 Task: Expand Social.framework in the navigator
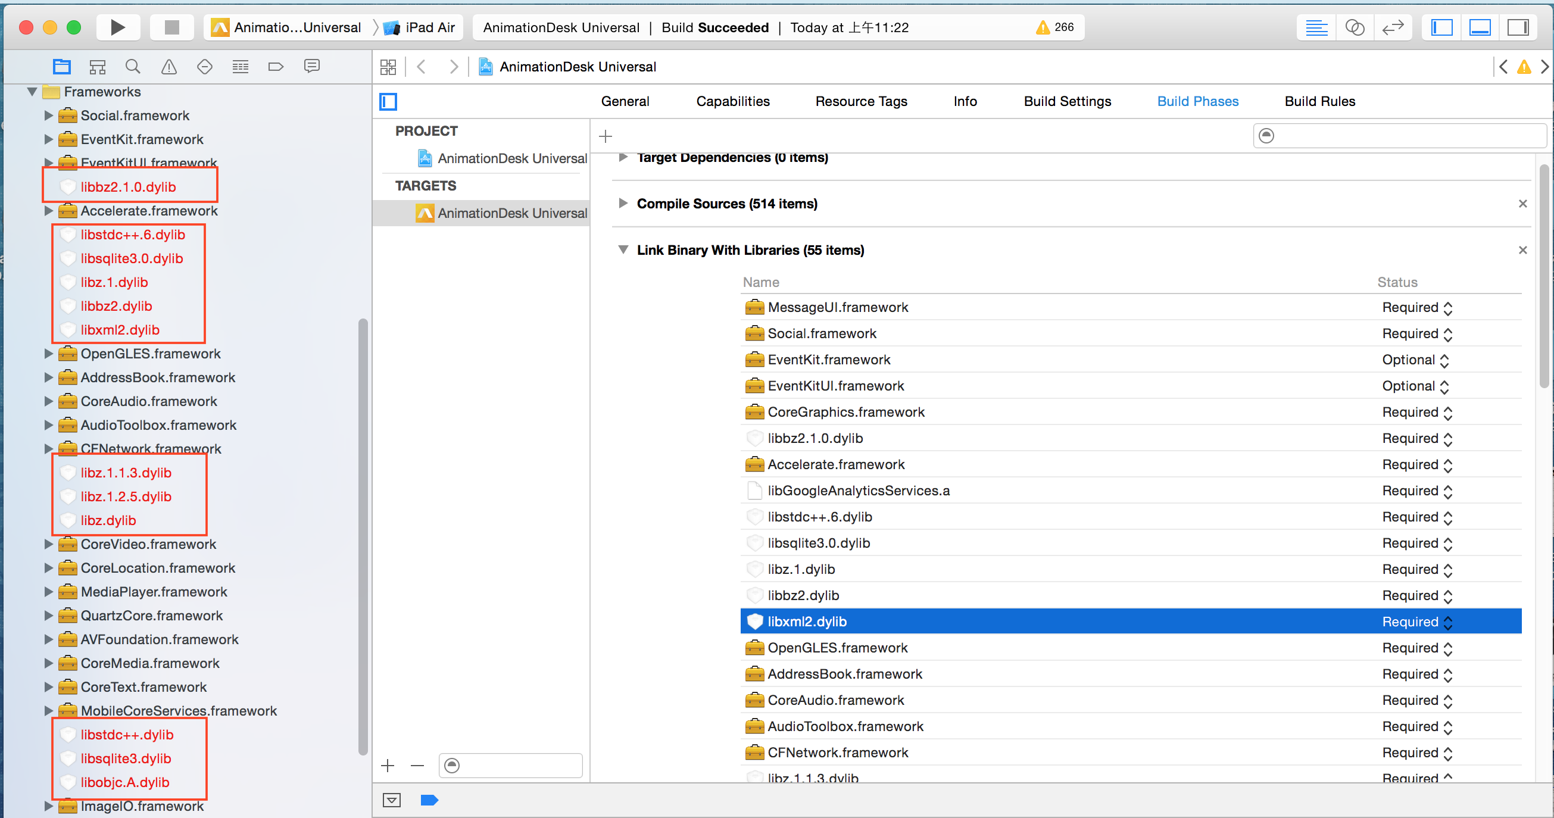[49, 115]
